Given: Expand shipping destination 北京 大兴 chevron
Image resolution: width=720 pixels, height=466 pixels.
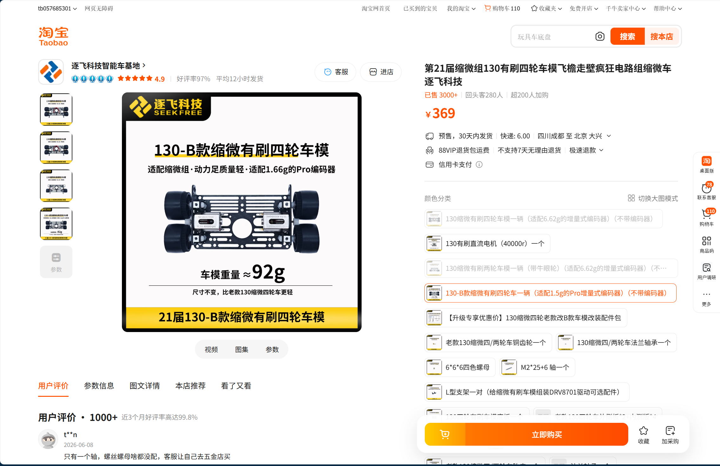Looking at the screenshot, I should click(x=609, y=136).
